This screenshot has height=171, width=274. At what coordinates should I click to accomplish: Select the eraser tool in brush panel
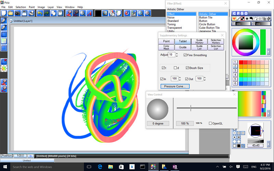(x=269, y=18)
